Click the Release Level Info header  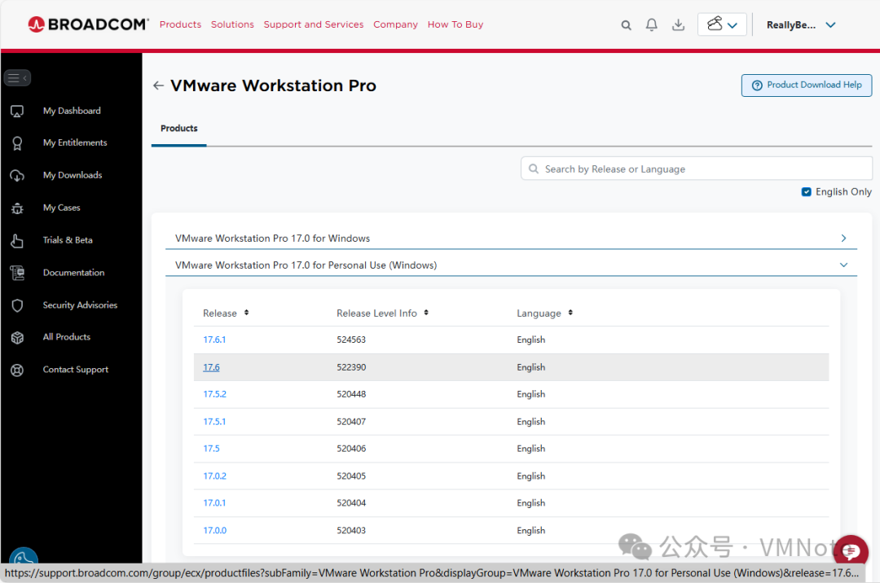pos(376,313)
